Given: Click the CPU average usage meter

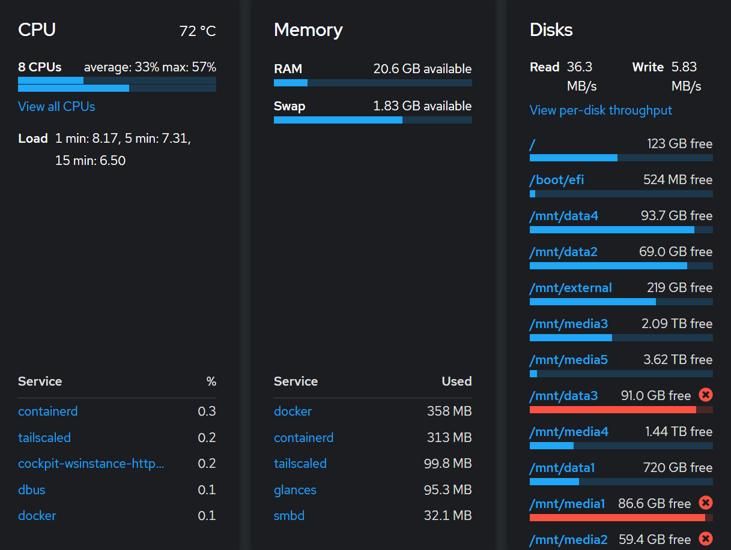Looking at the screenshot, I should tap(117, 81).
